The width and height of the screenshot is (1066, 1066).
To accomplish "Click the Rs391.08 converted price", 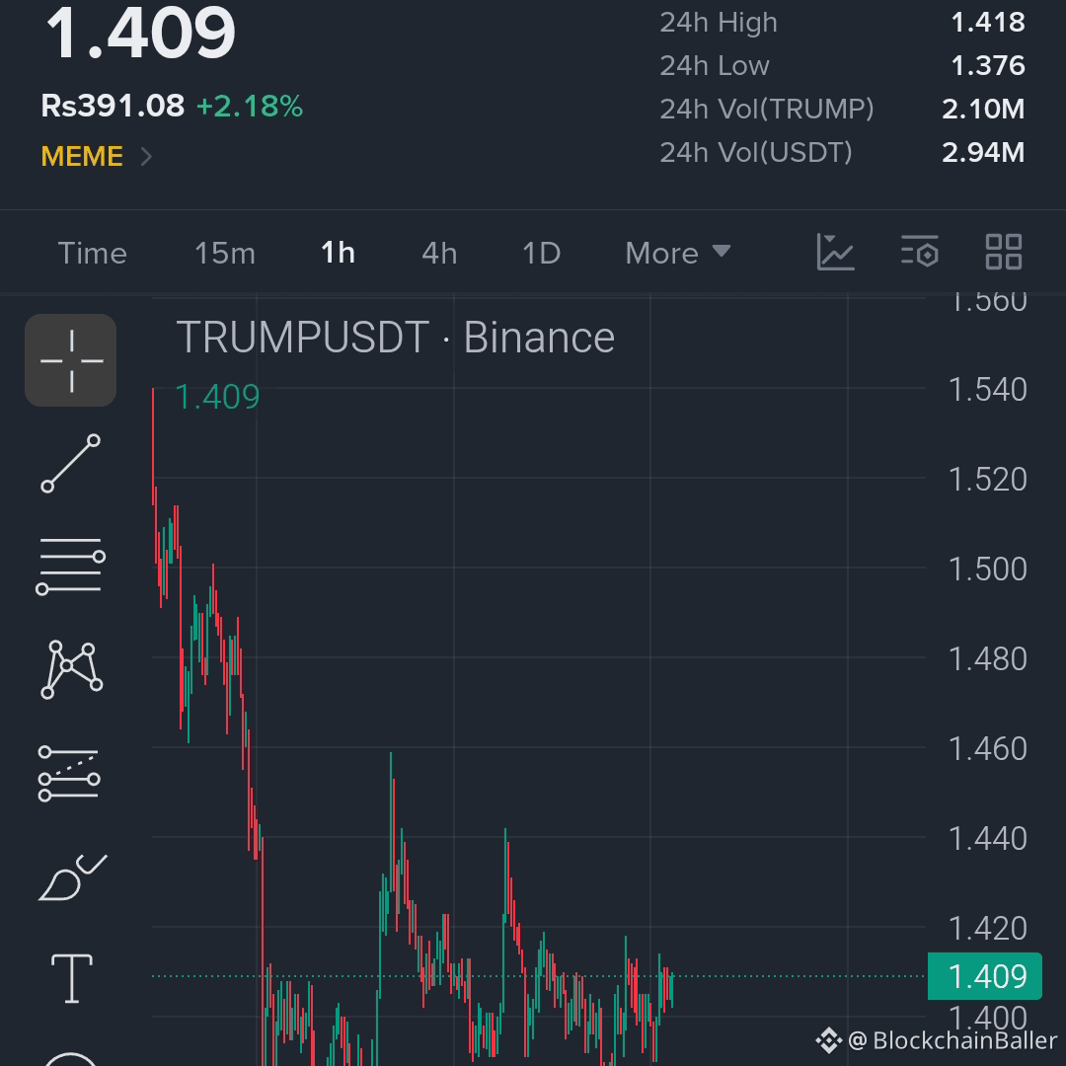I will point(113,106).
